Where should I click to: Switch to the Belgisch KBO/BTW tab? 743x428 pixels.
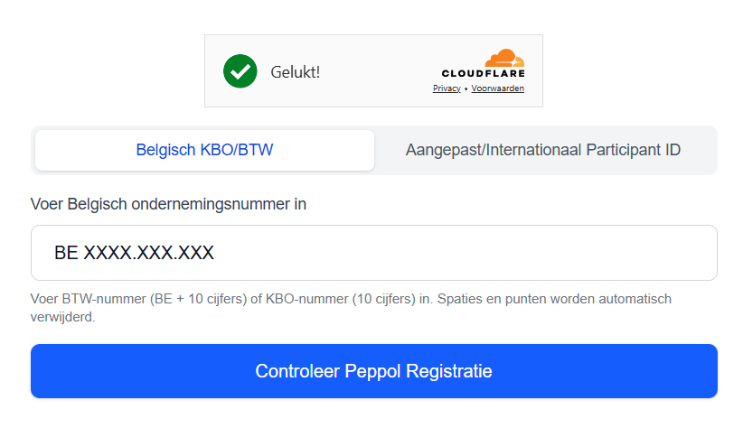click(x=204, y=150)
